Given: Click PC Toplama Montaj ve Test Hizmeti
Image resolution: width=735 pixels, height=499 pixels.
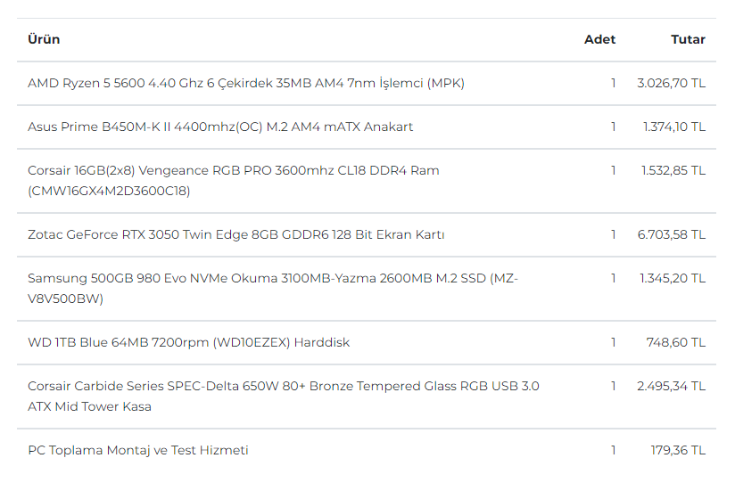Looking at the screenshot, I should point(137,450).
